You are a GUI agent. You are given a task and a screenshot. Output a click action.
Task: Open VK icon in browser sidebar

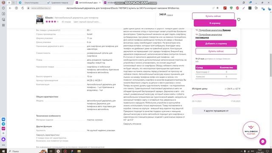pos(3,119)
